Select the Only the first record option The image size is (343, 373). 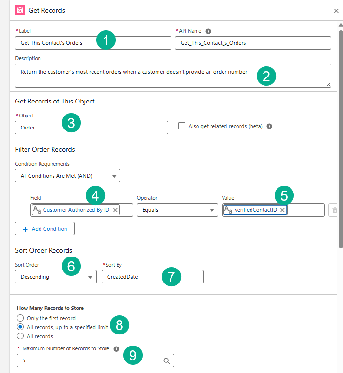click(x=20, y=318)
